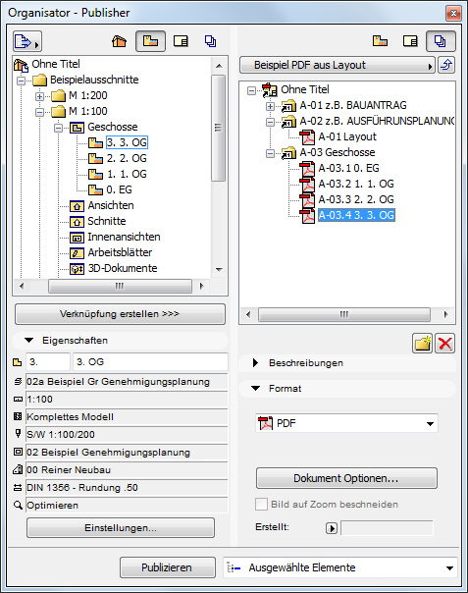Toggle Bild auf Zoom beschneiden checkbox
The width and height of the screenshot is (468, 593).
click(261, 504)
